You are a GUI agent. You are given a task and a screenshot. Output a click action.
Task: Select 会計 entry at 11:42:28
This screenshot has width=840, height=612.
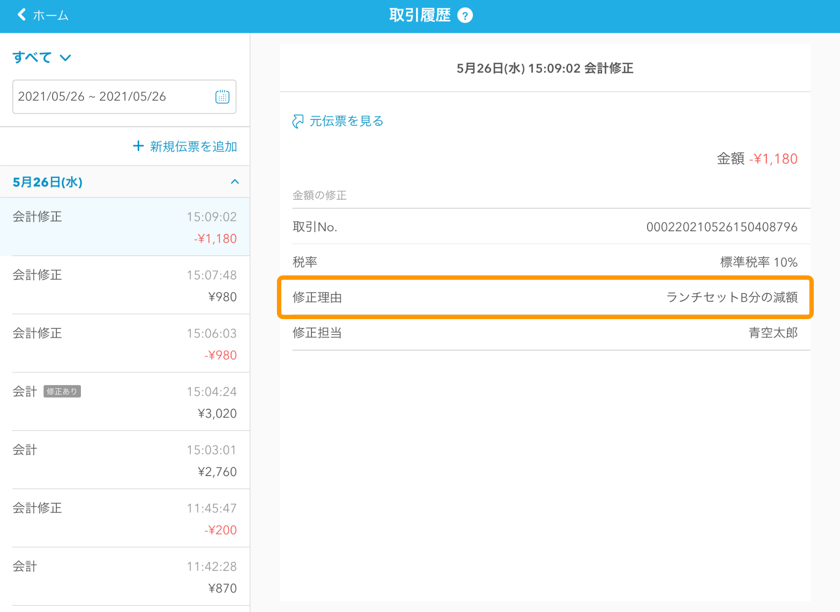125,577
